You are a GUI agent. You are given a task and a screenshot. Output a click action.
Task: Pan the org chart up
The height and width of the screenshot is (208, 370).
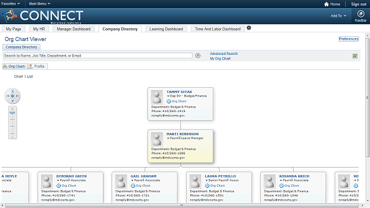[x=13, y=91]
